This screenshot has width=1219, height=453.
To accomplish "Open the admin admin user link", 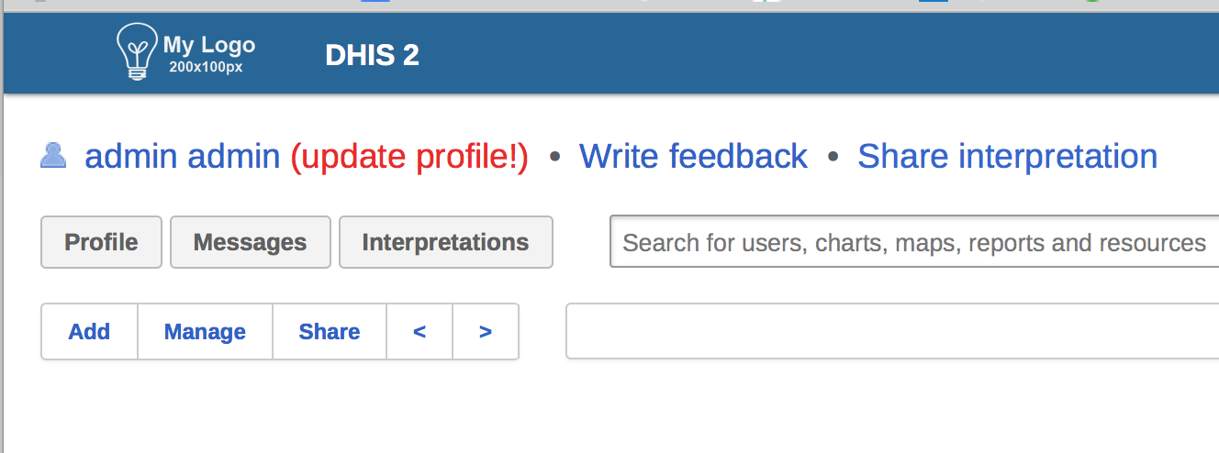I will [182, 157].
